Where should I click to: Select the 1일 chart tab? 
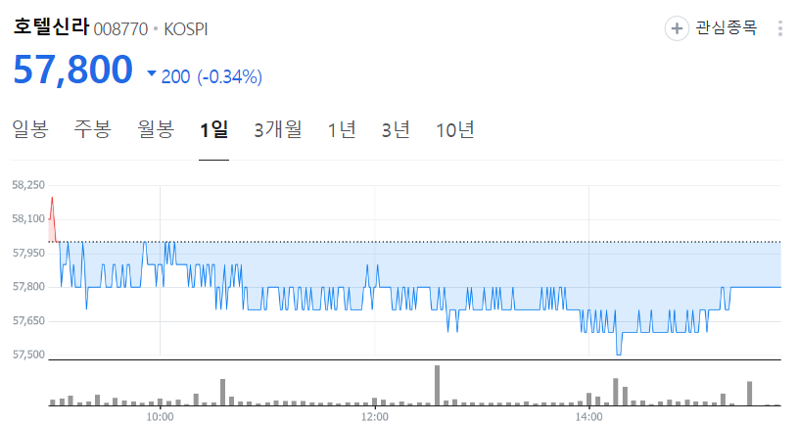(x=213, y=129)
